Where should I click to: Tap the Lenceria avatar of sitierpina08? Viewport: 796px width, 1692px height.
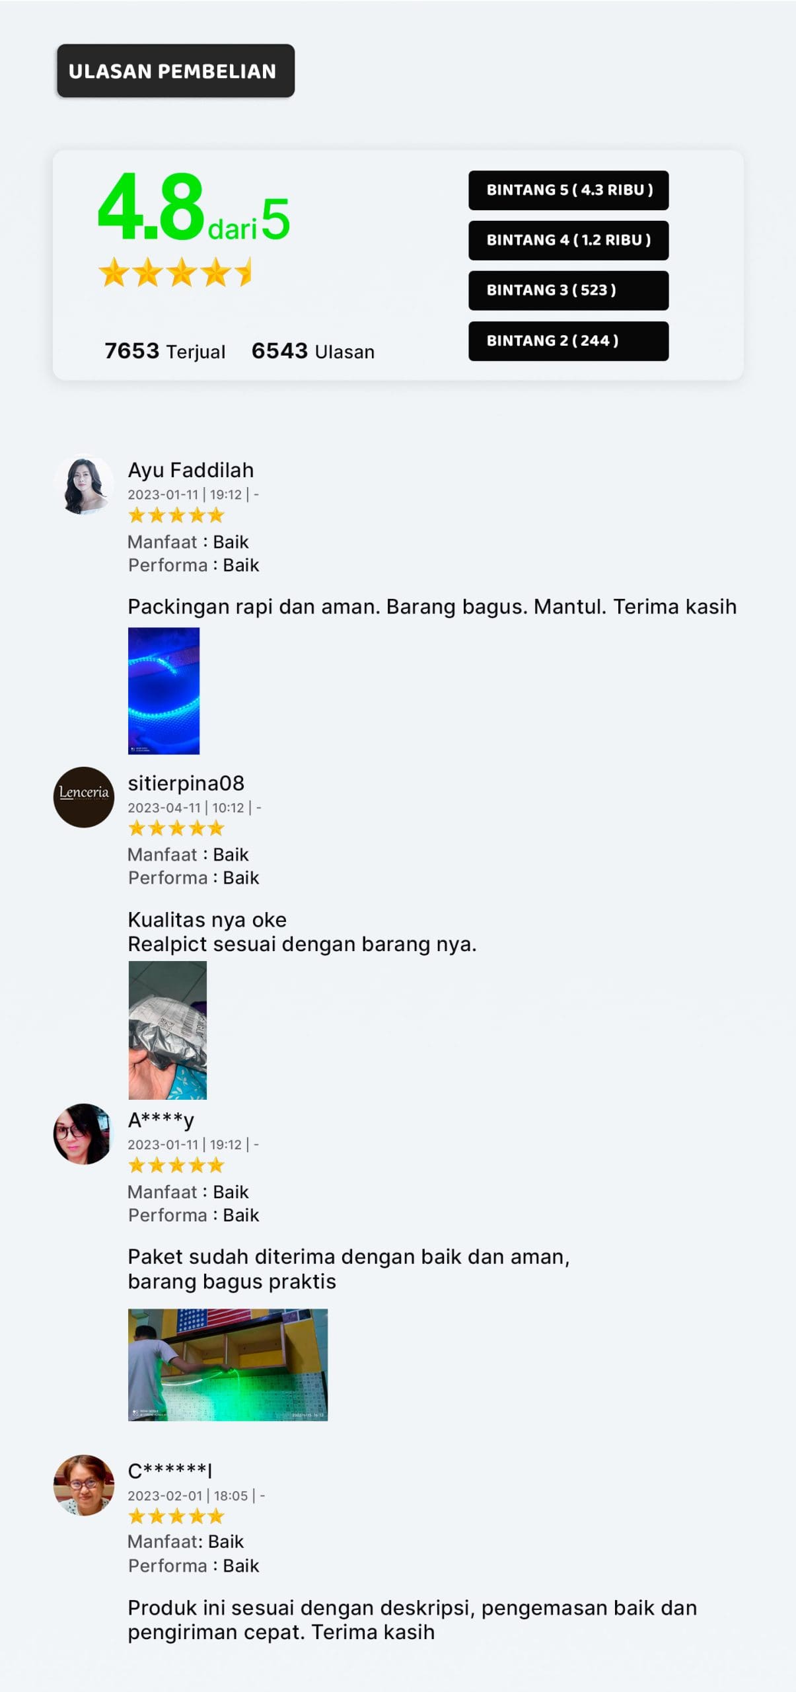pyautogui.click(x=83, y=797)
